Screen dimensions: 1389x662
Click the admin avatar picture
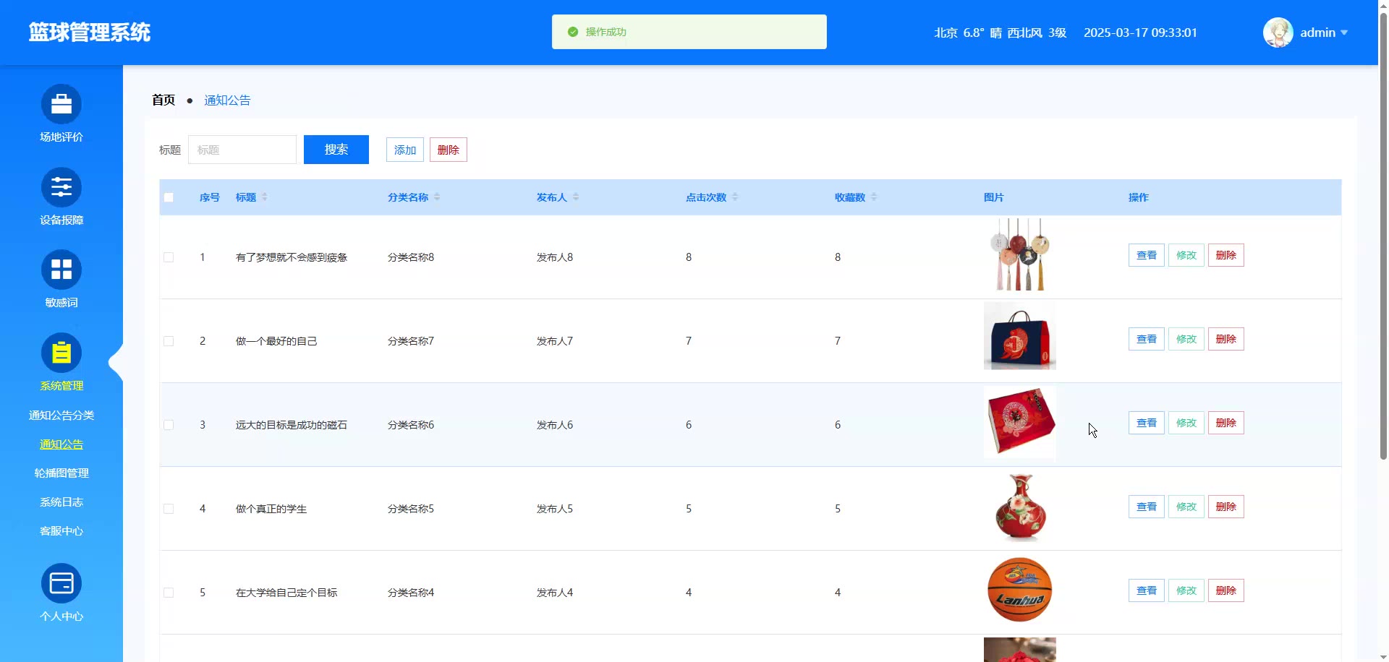click(1278, 33)
